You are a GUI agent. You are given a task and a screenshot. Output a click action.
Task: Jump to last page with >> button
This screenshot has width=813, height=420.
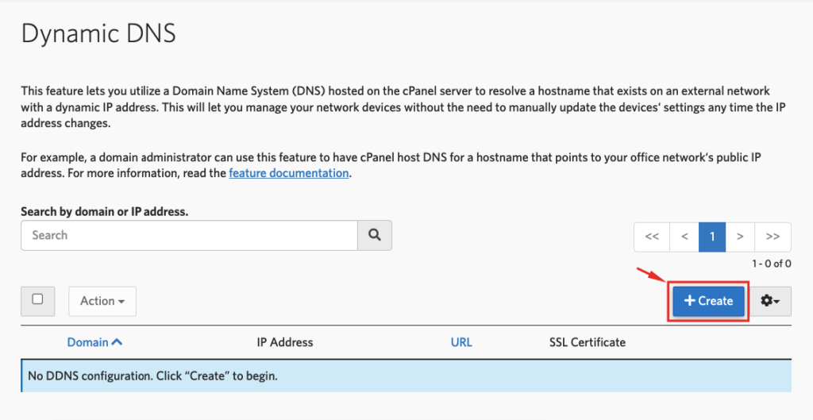click(773, 237)
